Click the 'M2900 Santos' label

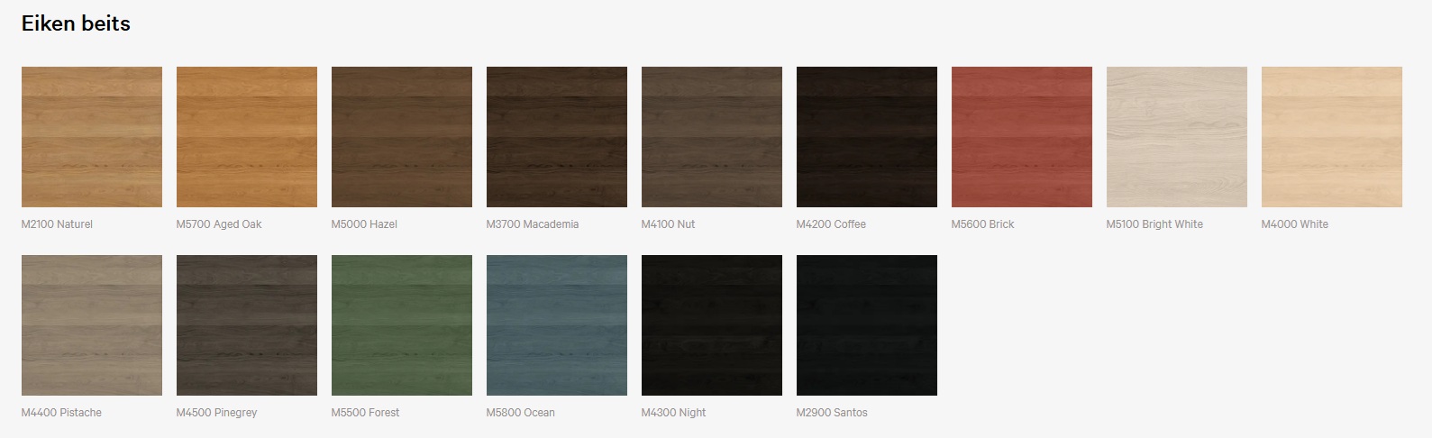(x=832, y=413)
